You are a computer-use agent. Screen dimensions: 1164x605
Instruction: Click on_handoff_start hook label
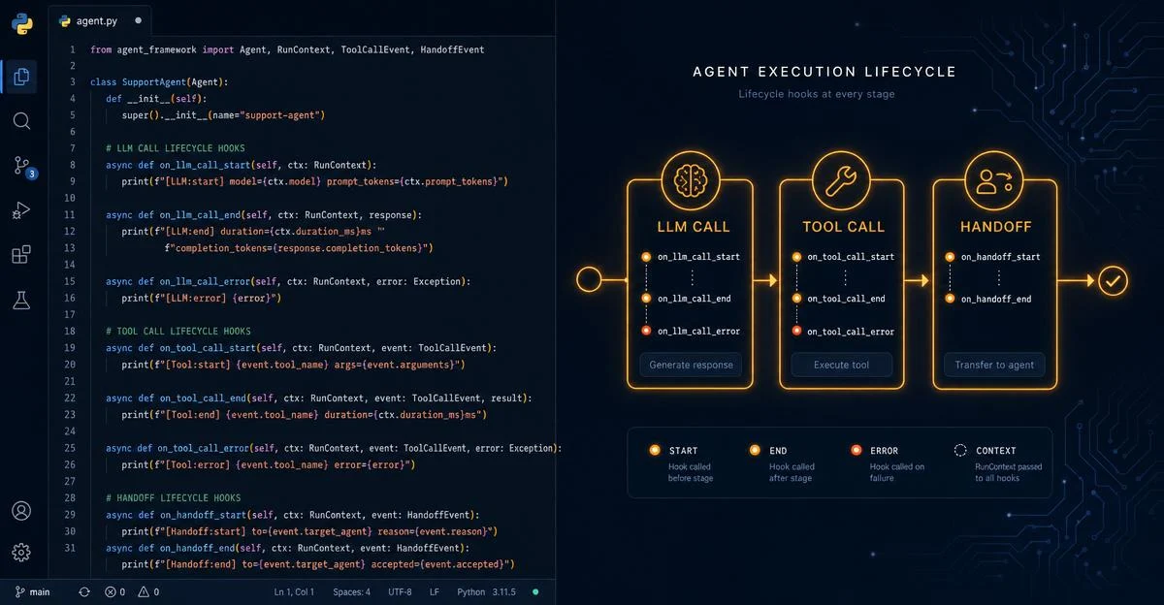coord(1000,257)
